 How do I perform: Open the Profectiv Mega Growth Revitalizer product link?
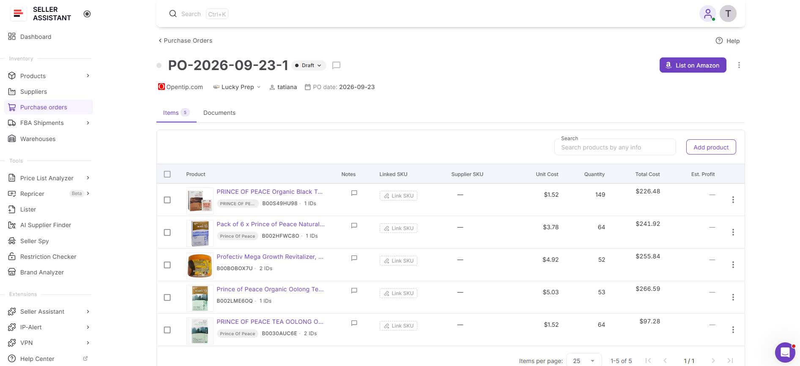[270, 257]
